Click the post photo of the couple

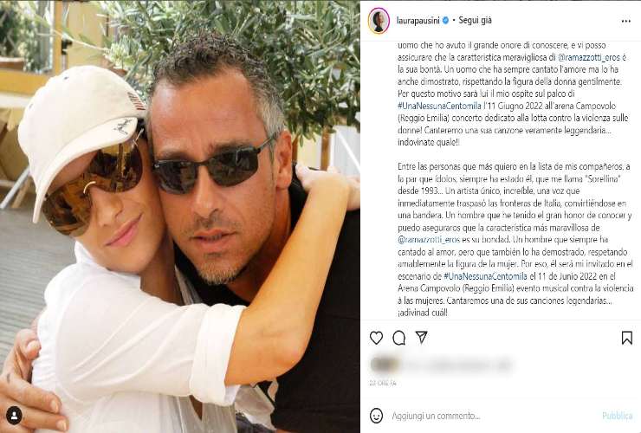[x=180, y=216]
